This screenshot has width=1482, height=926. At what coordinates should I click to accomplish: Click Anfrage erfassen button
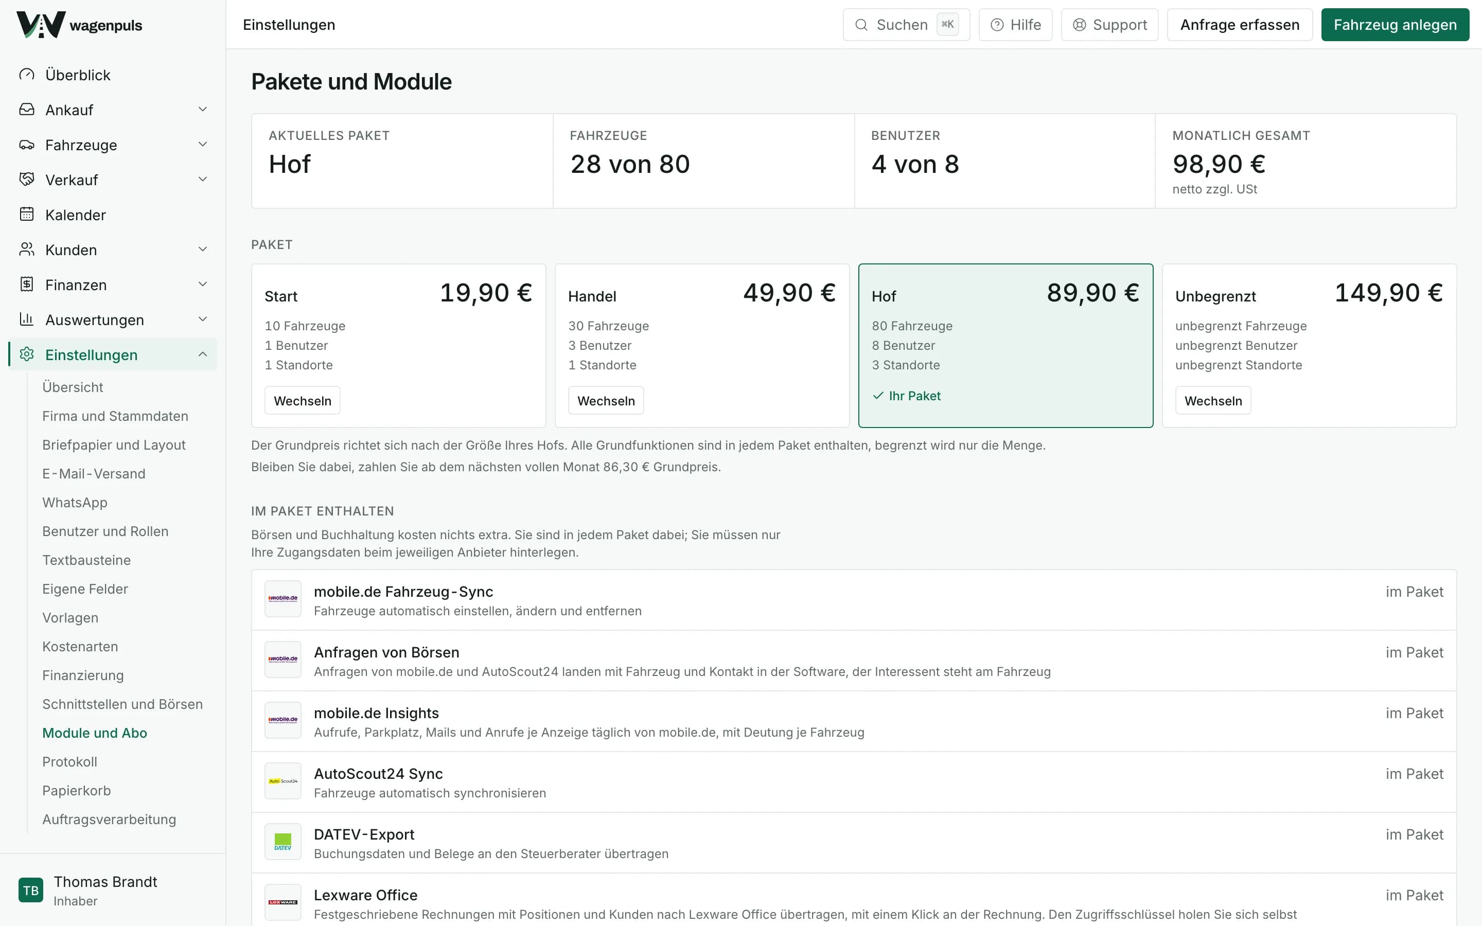(1240, 25)
